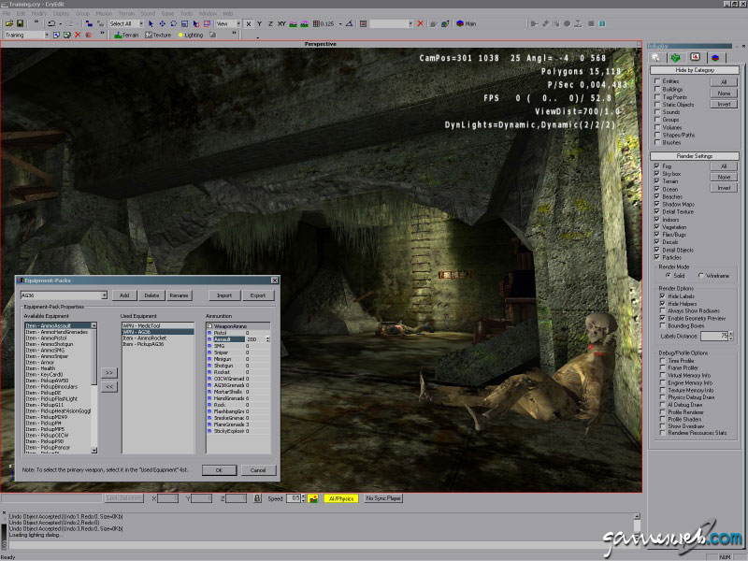Open the Mission menu
This screenshot has width=748, height=561.
tap(104, 13)
